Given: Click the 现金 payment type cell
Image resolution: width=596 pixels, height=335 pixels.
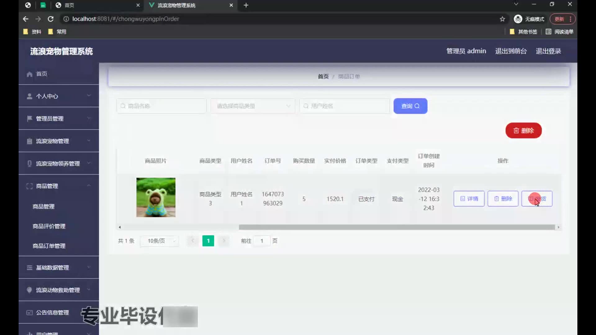Looking at the screenshot, I should (398, 199).
